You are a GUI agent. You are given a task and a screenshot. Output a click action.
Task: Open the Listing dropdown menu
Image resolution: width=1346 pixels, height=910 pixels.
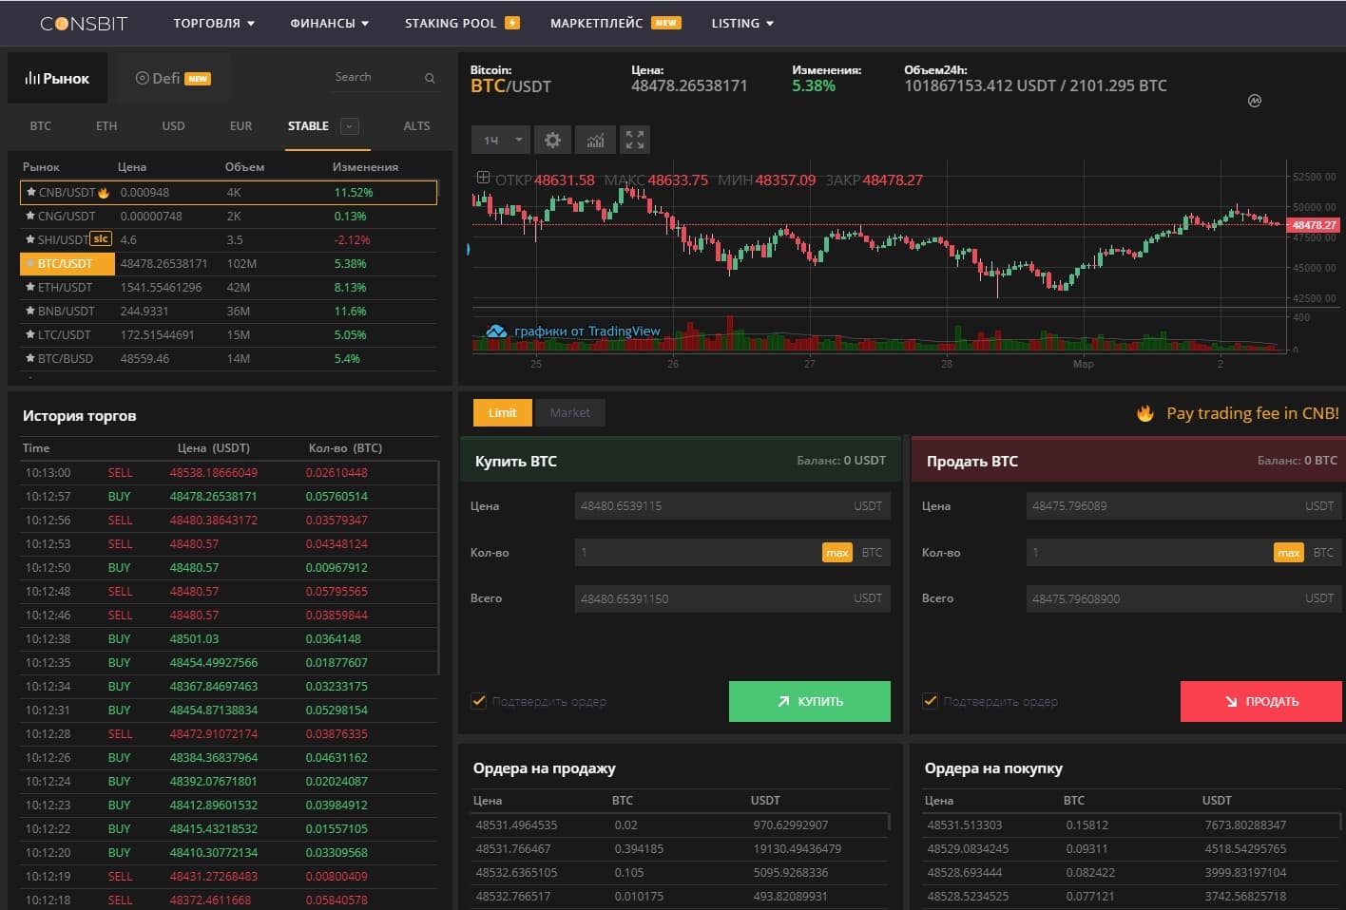[742, 23]
